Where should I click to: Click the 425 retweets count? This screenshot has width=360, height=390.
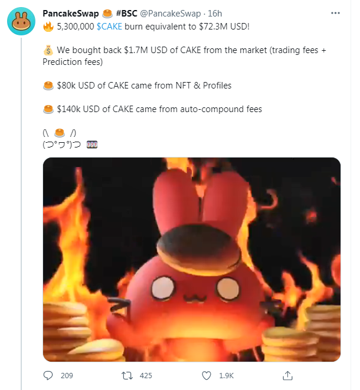click(146, 376)
